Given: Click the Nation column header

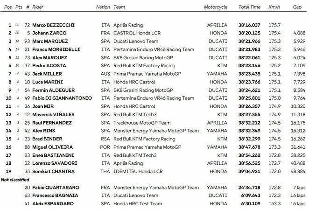Looking at the screenshot, I should (103, 7).
